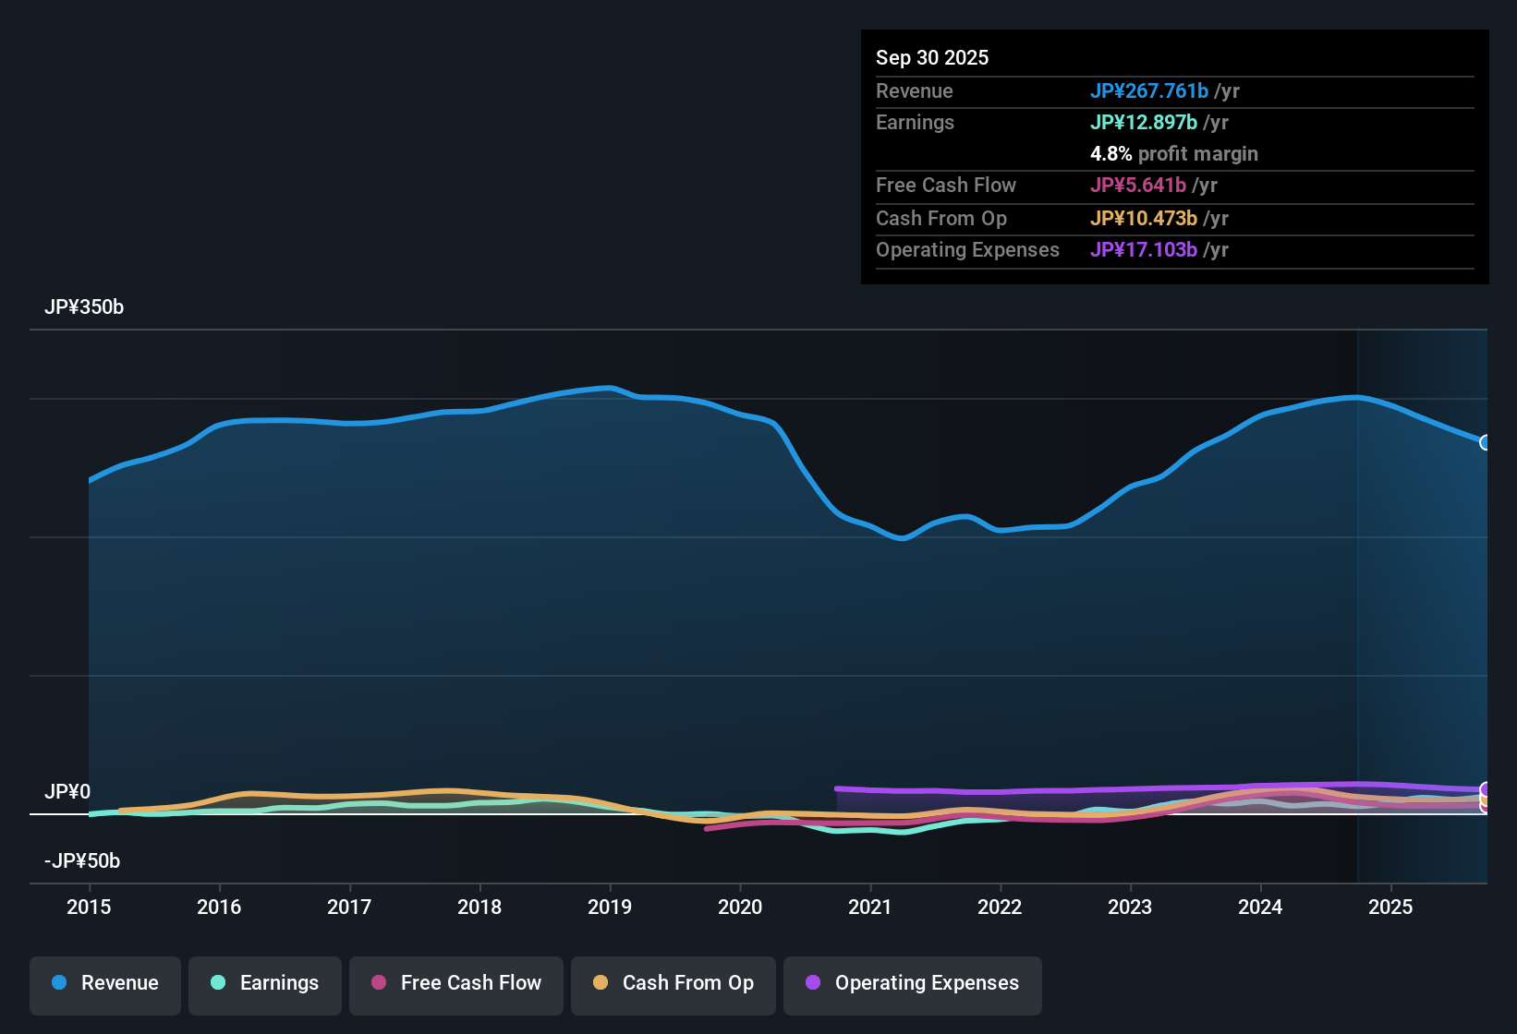Toggle the Revenue series visibility
The image size is (1517, 1034).
pos(104,985)
